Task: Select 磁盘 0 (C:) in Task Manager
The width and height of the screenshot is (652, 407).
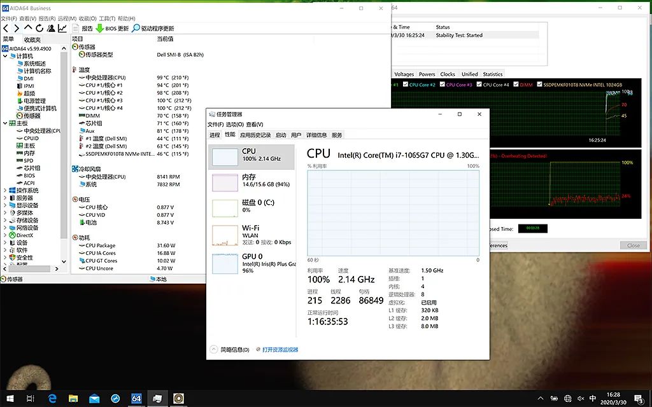Action: (251, 207)
